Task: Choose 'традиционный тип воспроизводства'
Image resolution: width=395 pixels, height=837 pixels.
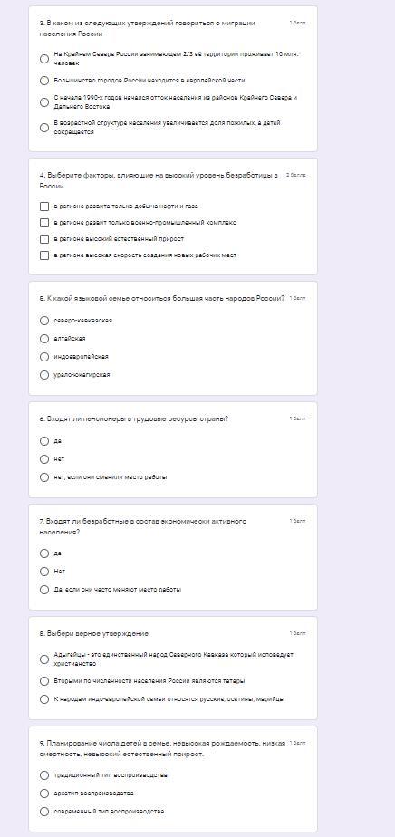Action: (x=44, y=775)
